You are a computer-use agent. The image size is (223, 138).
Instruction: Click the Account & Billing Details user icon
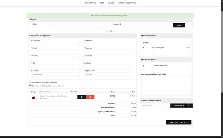(30, 36)
